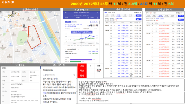Switch to 전세 tab in 매매 실거래가 panel
Screen dimensions: 185x104
[110, 12]
